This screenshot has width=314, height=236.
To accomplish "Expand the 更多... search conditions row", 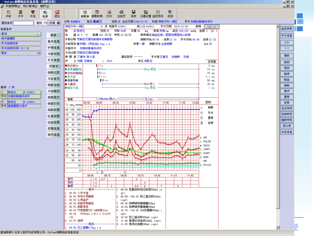I will [21, 53].
